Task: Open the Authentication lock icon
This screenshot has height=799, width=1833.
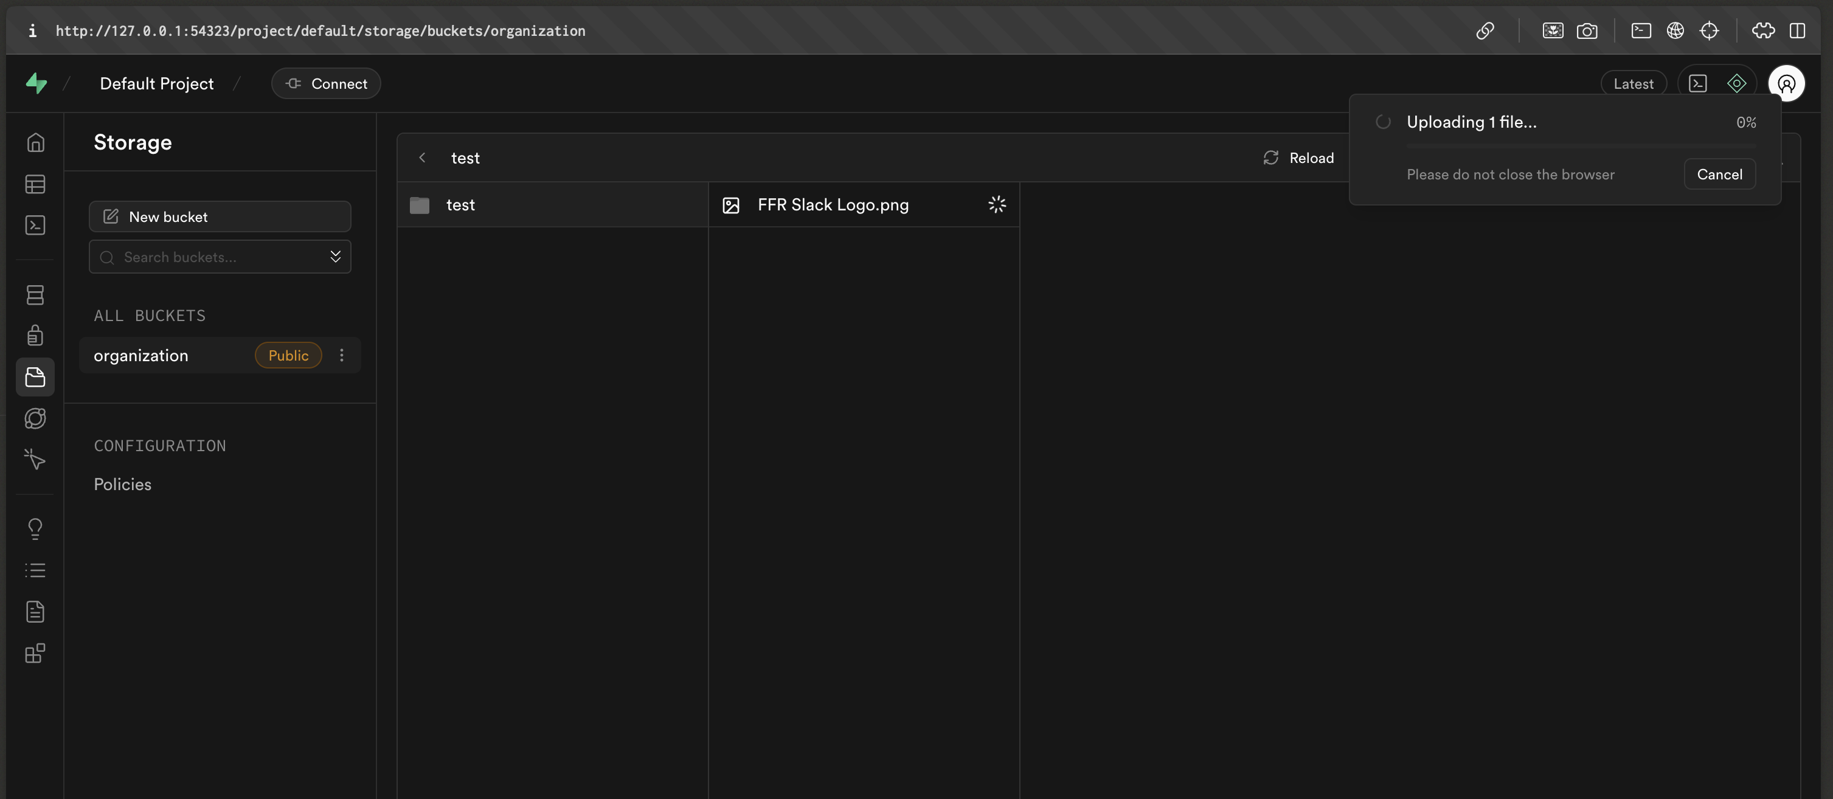Action: 35,335
